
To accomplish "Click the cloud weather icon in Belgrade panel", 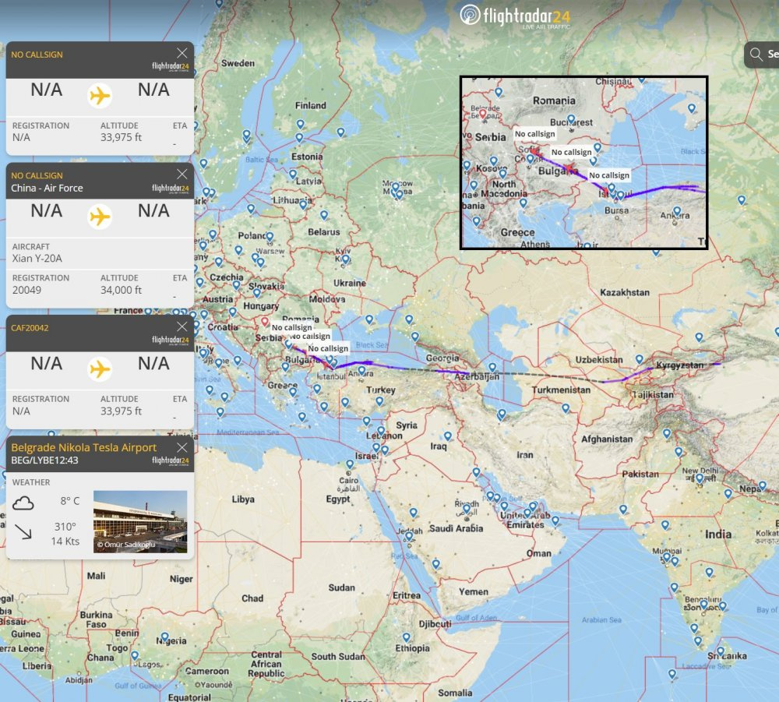I will click(x=23, y=503).
